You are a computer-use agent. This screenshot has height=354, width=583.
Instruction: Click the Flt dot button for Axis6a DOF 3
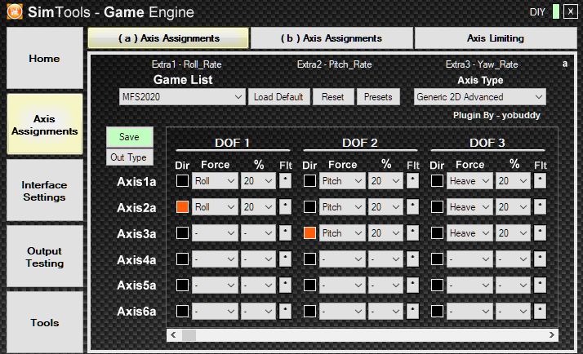(x=540, y=311)
